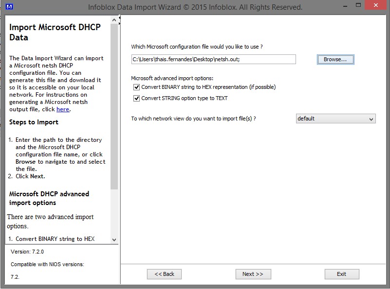This screenshot has width=390, height=289.
Task: Disable Convert STRING option type to TEXT
Action: 136,98
